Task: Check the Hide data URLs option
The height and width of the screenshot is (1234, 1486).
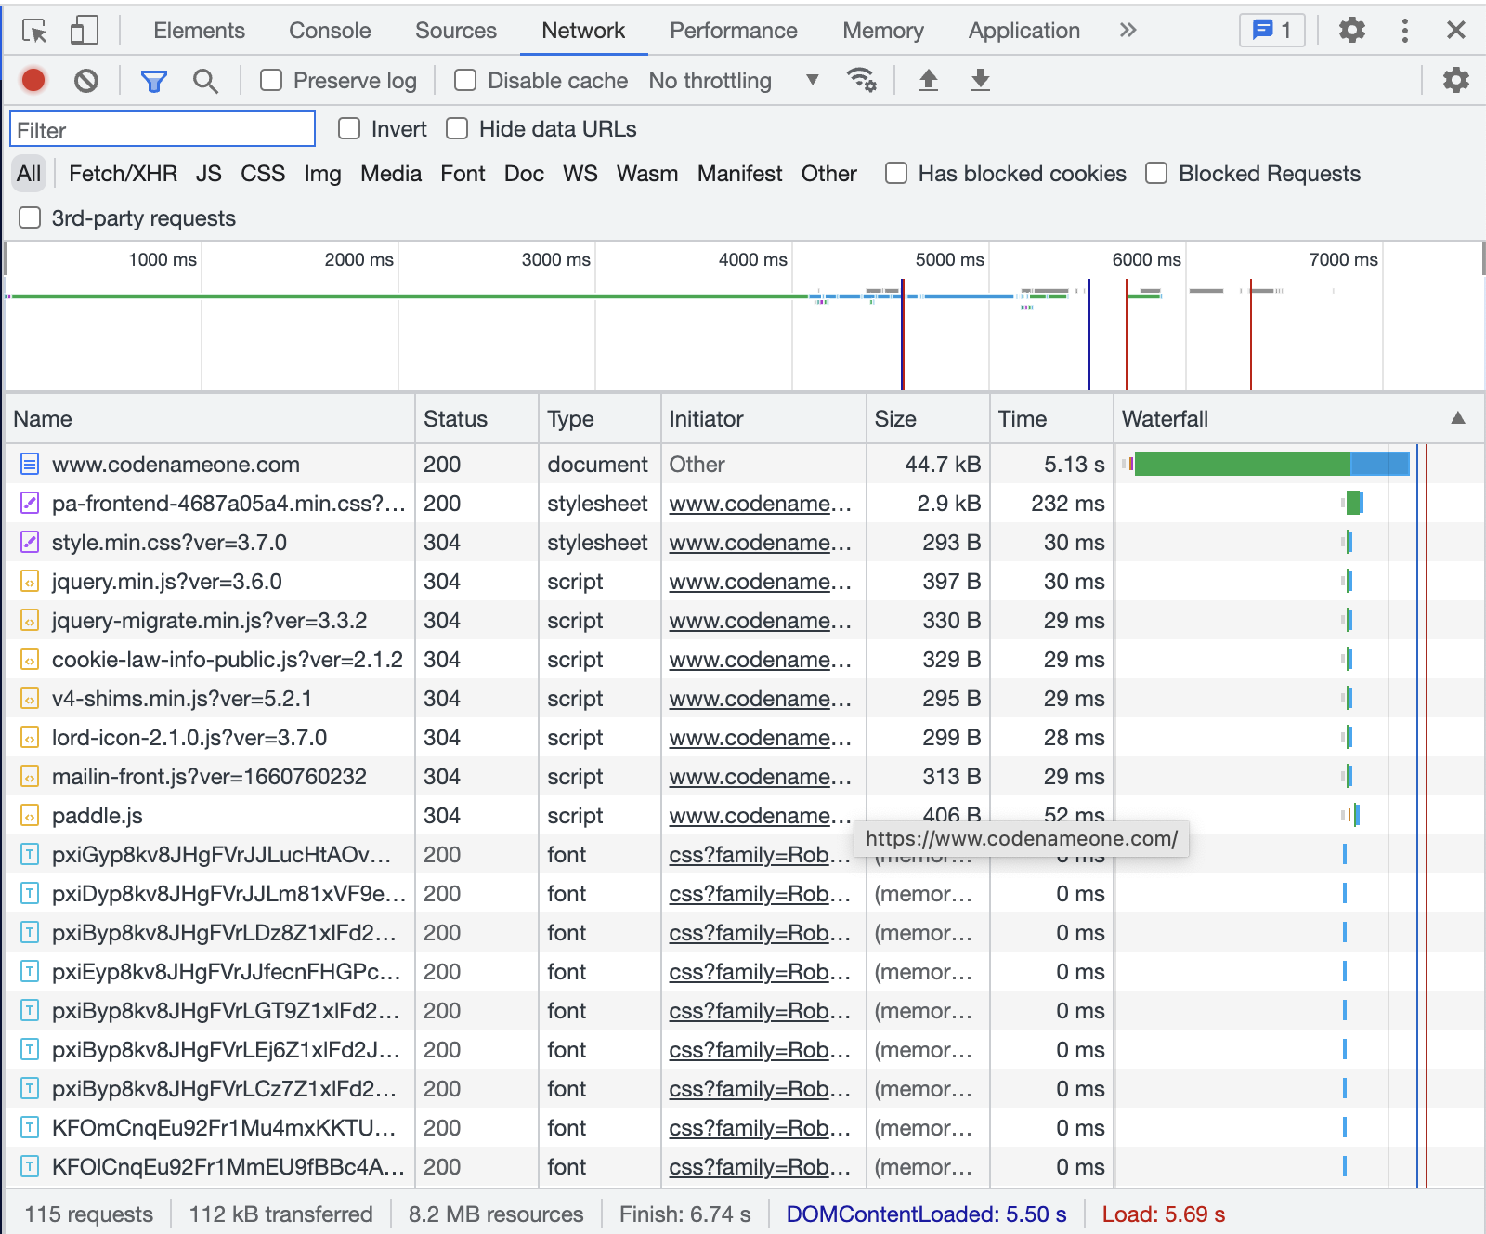Action: tap(456, 129)
